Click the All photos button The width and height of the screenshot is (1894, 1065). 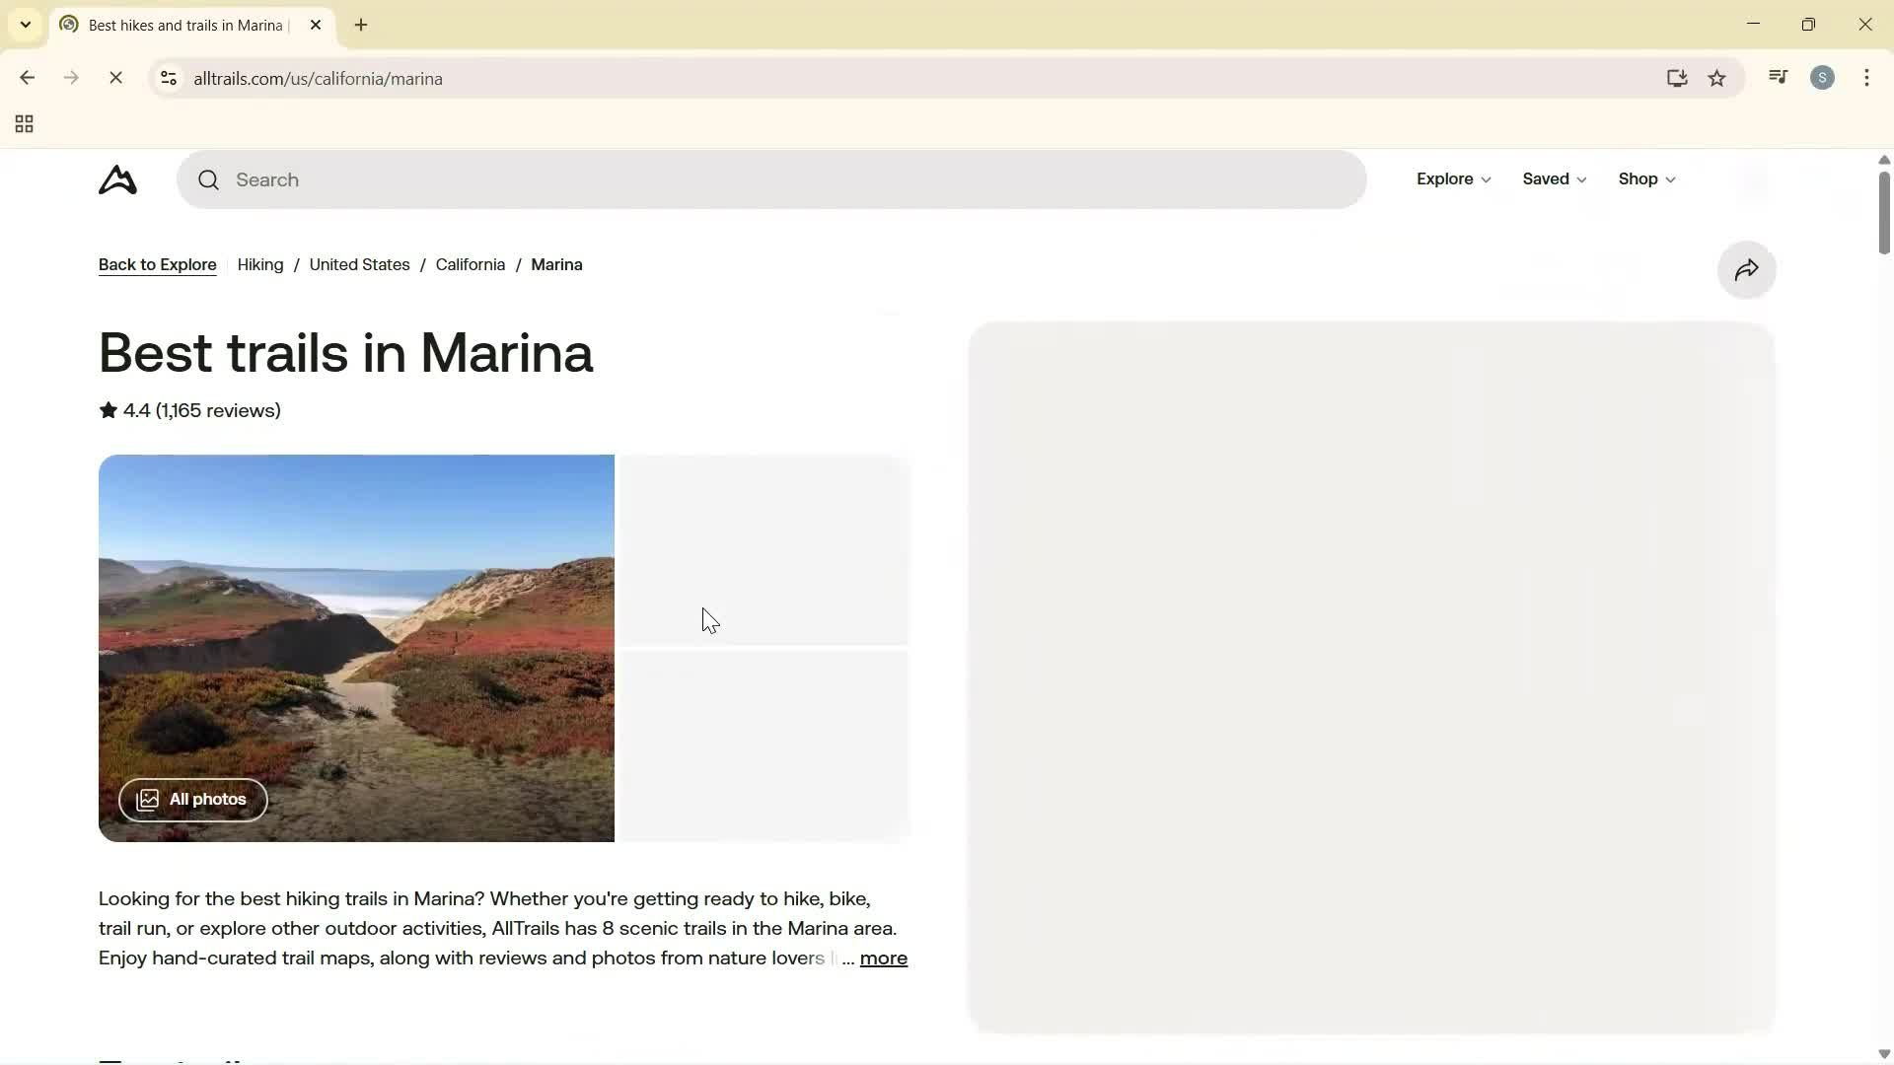coord(192,800)
